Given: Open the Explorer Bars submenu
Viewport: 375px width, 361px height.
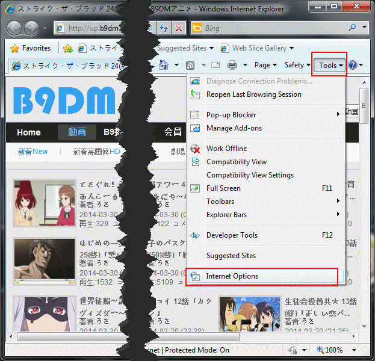Looking at the screenshot, I should pos(265,215).
